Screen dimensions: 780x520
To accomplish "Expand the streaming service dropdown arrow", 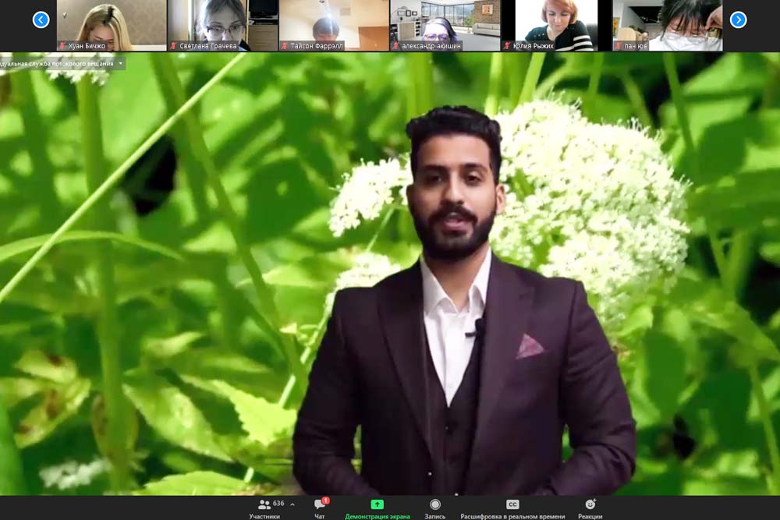I will click(119, 63).
